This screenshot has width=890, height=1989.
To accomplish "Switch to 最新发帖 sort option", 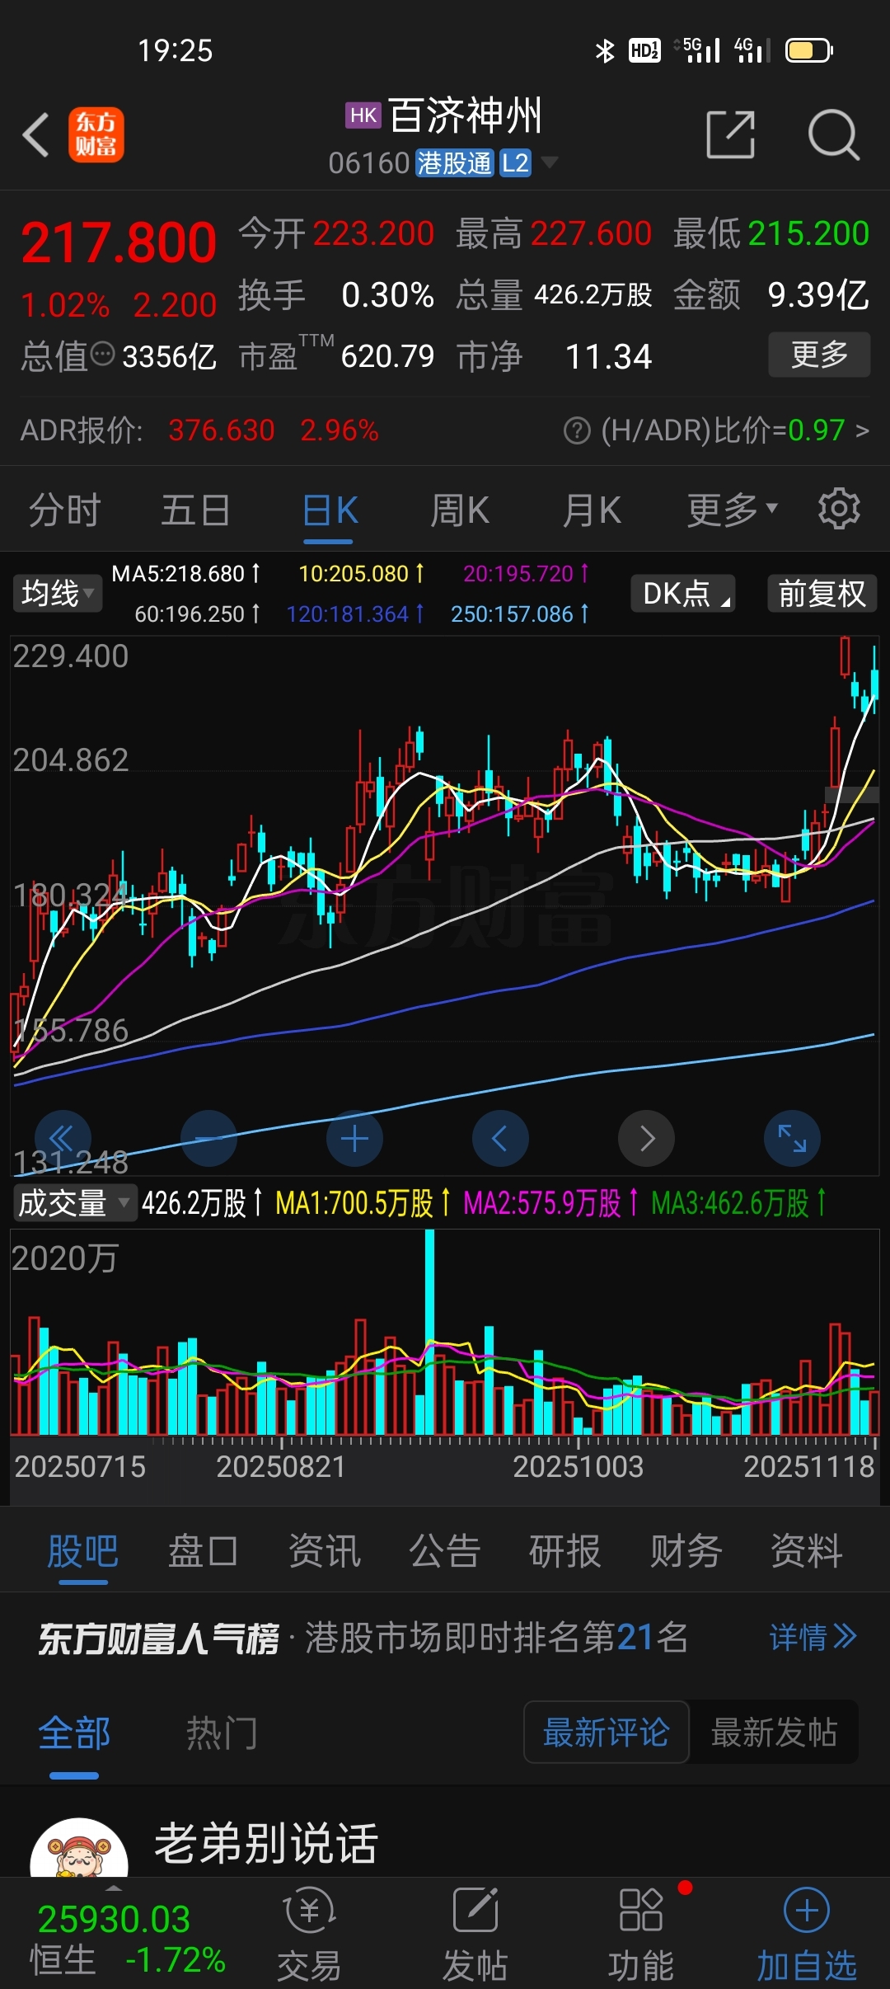I will (774, 1732).
